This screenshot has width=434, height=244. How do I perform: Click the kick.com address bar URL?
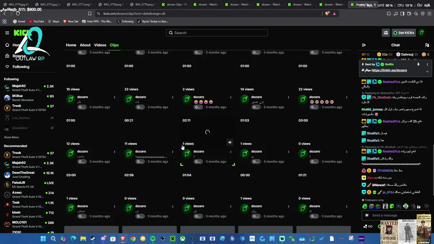click(x=134, y=14)
